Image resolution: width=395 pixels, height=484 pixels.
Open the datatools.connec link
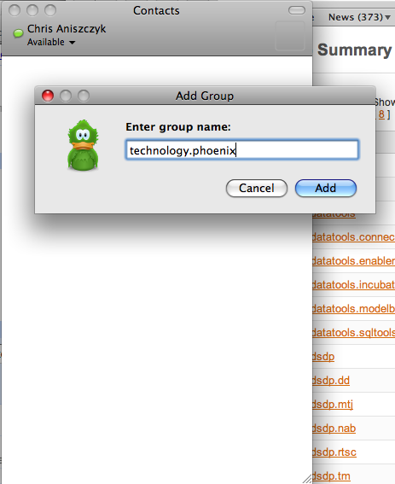[353, 237]
